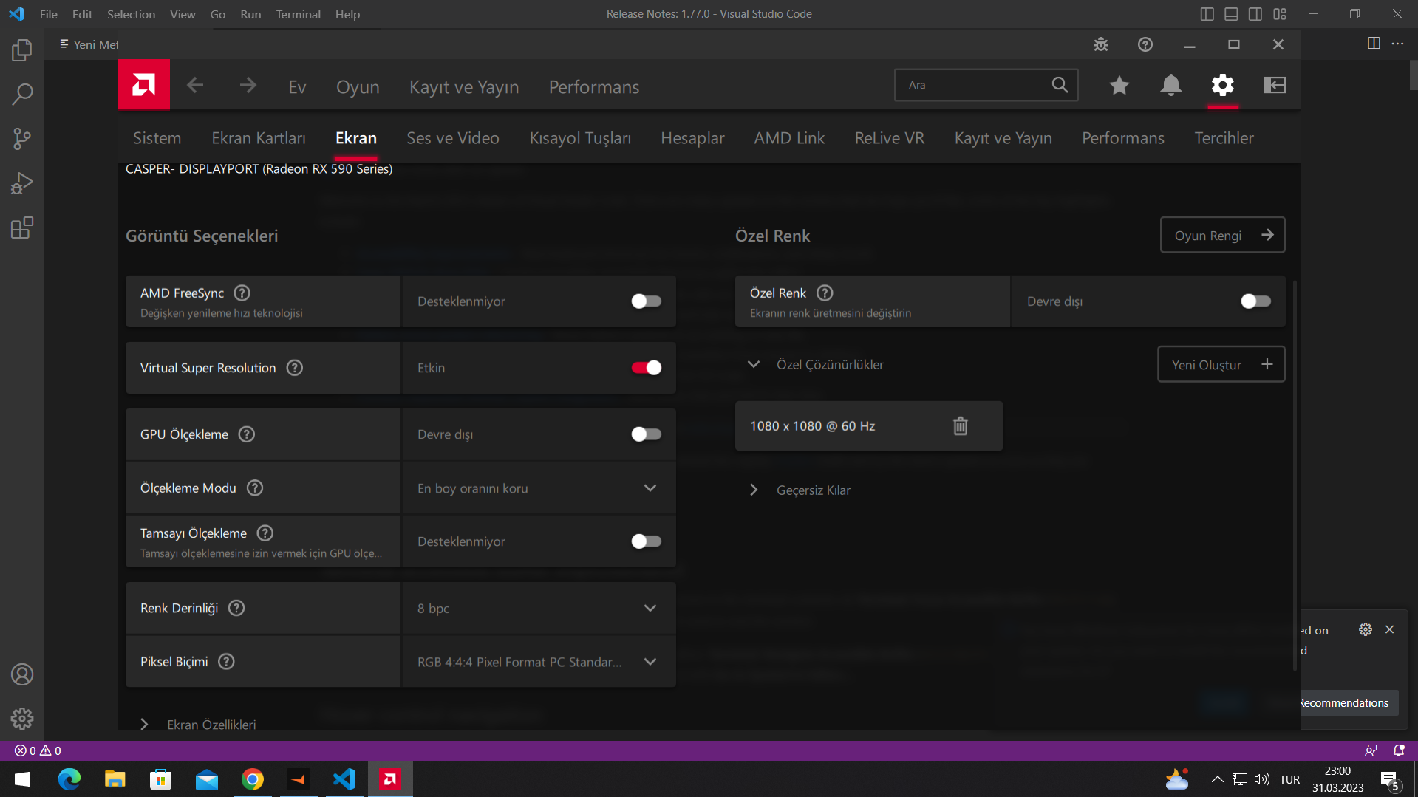Open Kayıt ve Yayın top navigation
The image size is (1418, 797).
point(464,87)
